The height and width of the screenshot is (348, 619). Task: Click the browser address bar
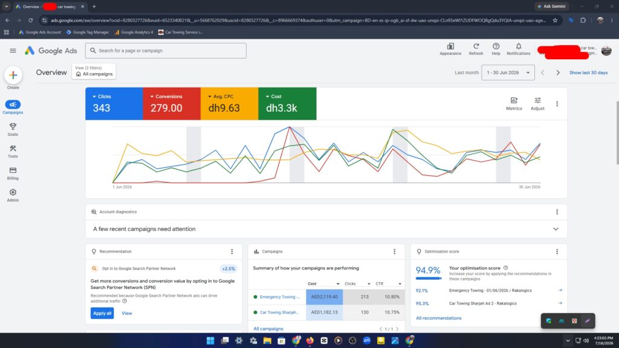(x=298, y=20)
